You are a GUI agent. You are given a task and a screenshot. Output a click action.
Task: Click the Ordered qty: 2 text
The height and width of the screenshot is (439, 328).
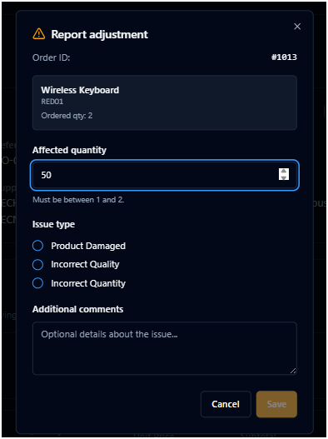[x=67, y=116]
